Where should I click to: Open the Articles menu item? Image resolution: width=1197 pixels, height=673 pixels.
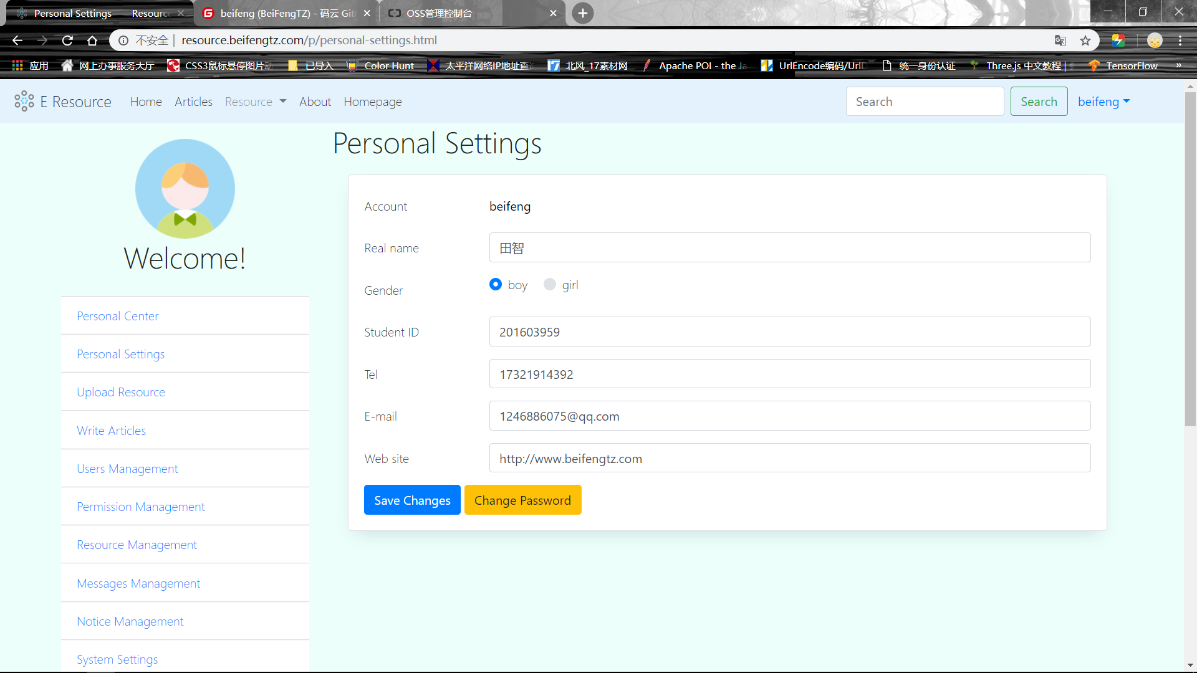click(193, 102)
